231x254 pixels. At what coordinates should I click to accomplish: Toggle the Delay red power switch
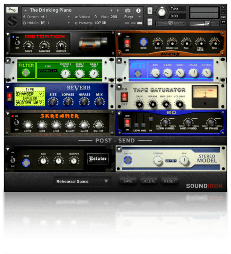pyautogui.click(x=127, y=43)
